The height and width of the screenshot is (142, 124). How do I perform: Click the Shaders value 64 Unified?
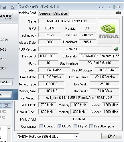click(x=54, y=70)
